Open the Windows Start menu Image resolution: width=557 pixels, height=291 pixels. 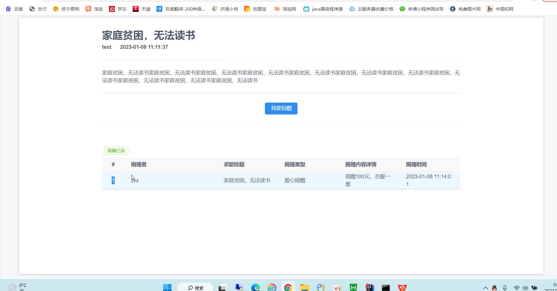pos(167,287)
